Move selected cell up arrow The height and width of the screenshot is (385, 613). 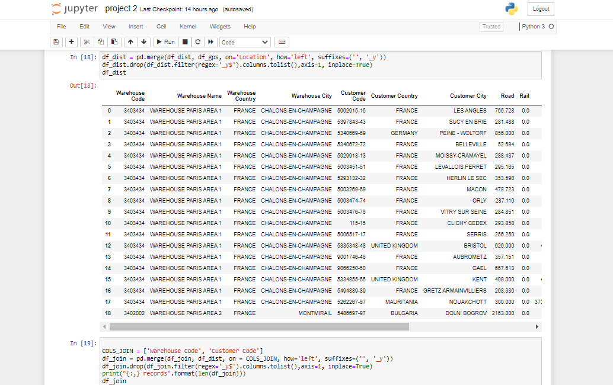click(x=130, y=42)
